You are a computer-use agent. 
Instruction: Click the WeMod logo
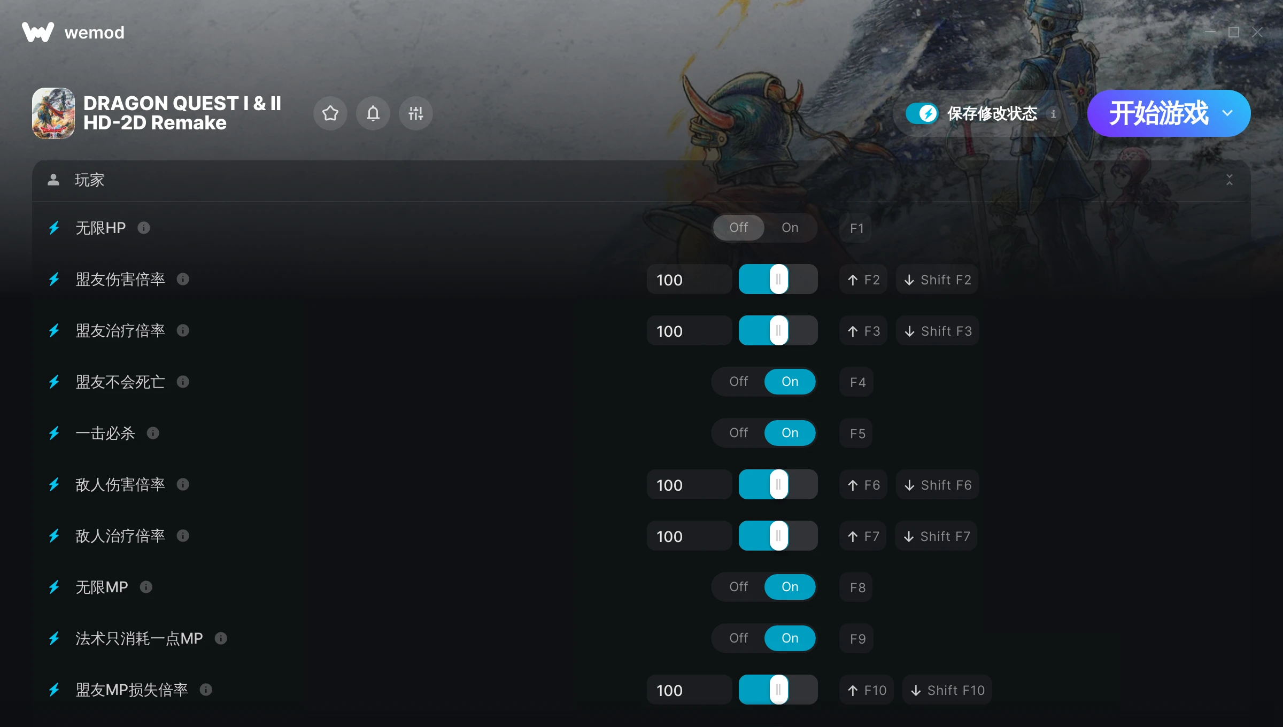(x=73, y=32)
